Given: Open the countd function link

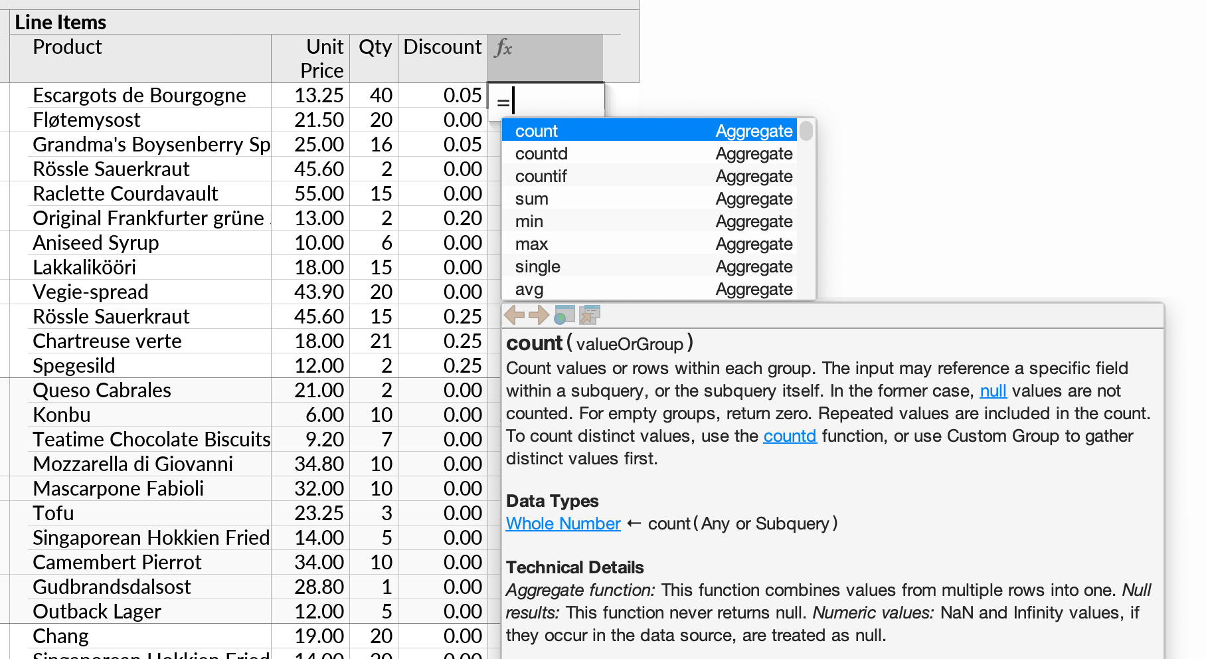Looking at the screenshot, I should (790, 436).
